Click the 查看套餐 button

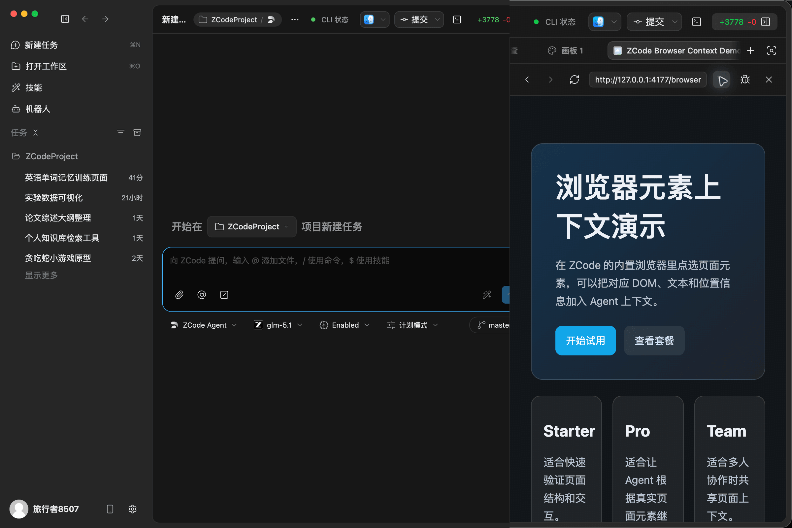tap(654, 341)
